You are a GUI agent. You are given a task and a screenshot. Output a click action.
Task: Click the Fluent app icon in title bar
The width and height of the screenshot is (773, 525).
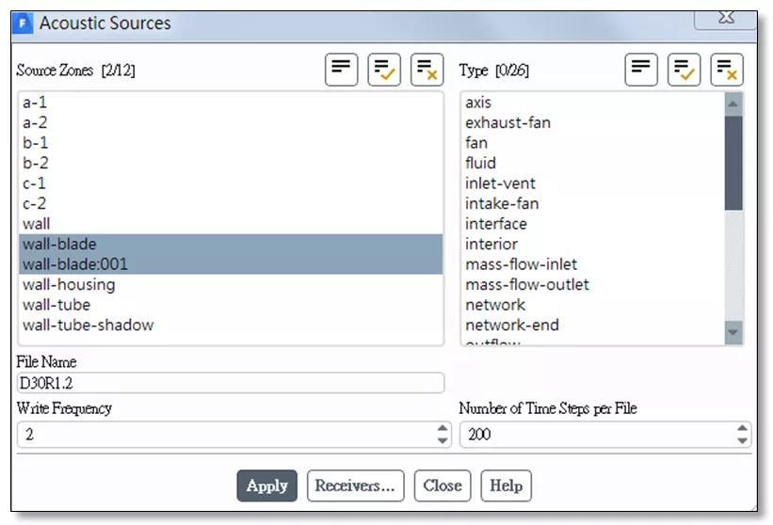coord(24,23)
